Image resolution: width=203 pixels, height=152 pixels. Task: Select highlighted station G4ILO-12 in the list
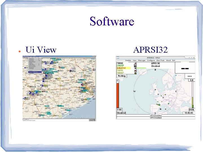tap(124, 68)
